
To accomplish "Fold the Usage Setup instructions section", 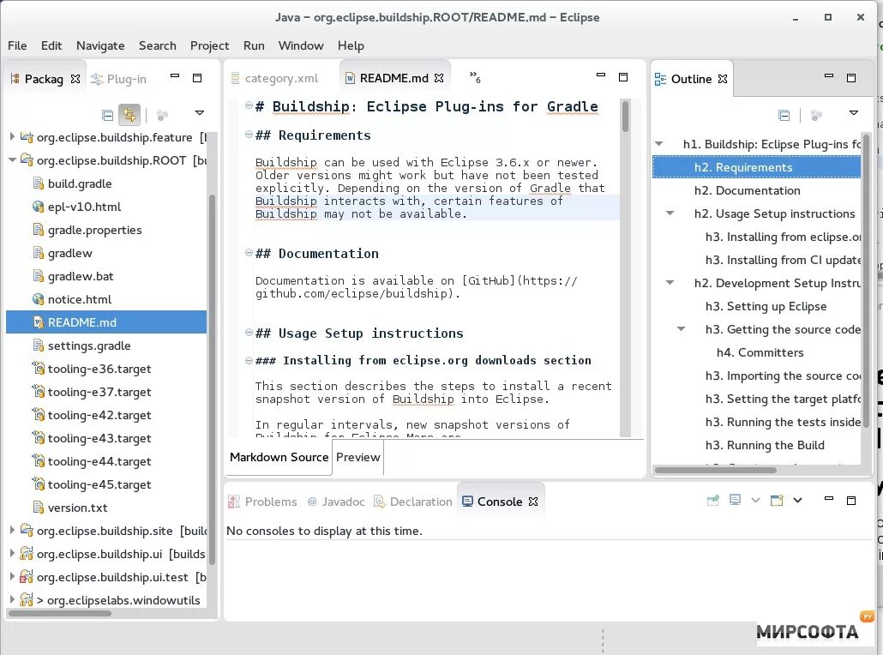I will coord(249,333).
